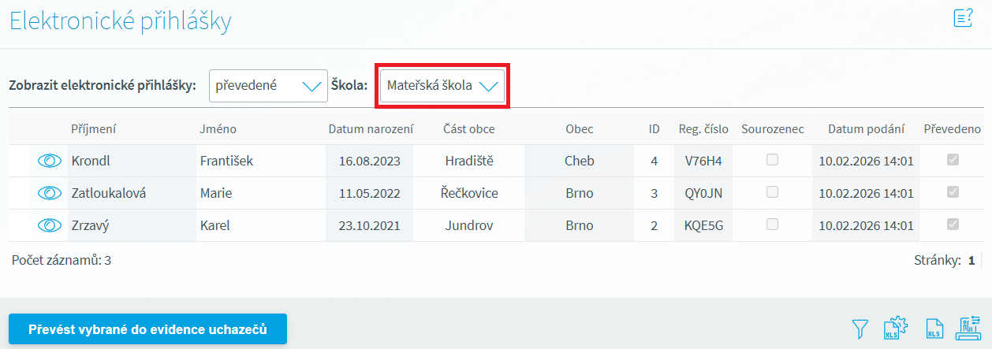This screenshot has height=349, width=992.
Task: View Krondl application via eye icon
Action: click(50, 161)
